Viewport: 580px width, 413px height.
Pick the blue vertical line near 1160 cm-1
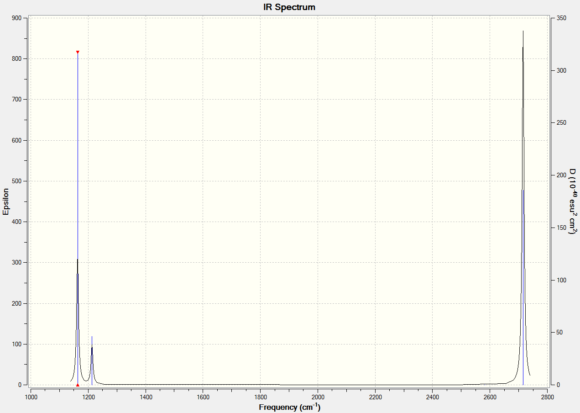(78, 218)
